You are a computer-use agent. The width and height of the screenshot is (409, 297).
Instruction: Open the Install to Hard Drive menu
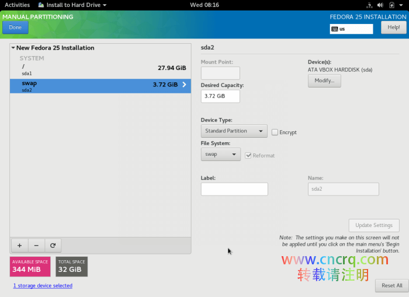[x=72, y=5]
